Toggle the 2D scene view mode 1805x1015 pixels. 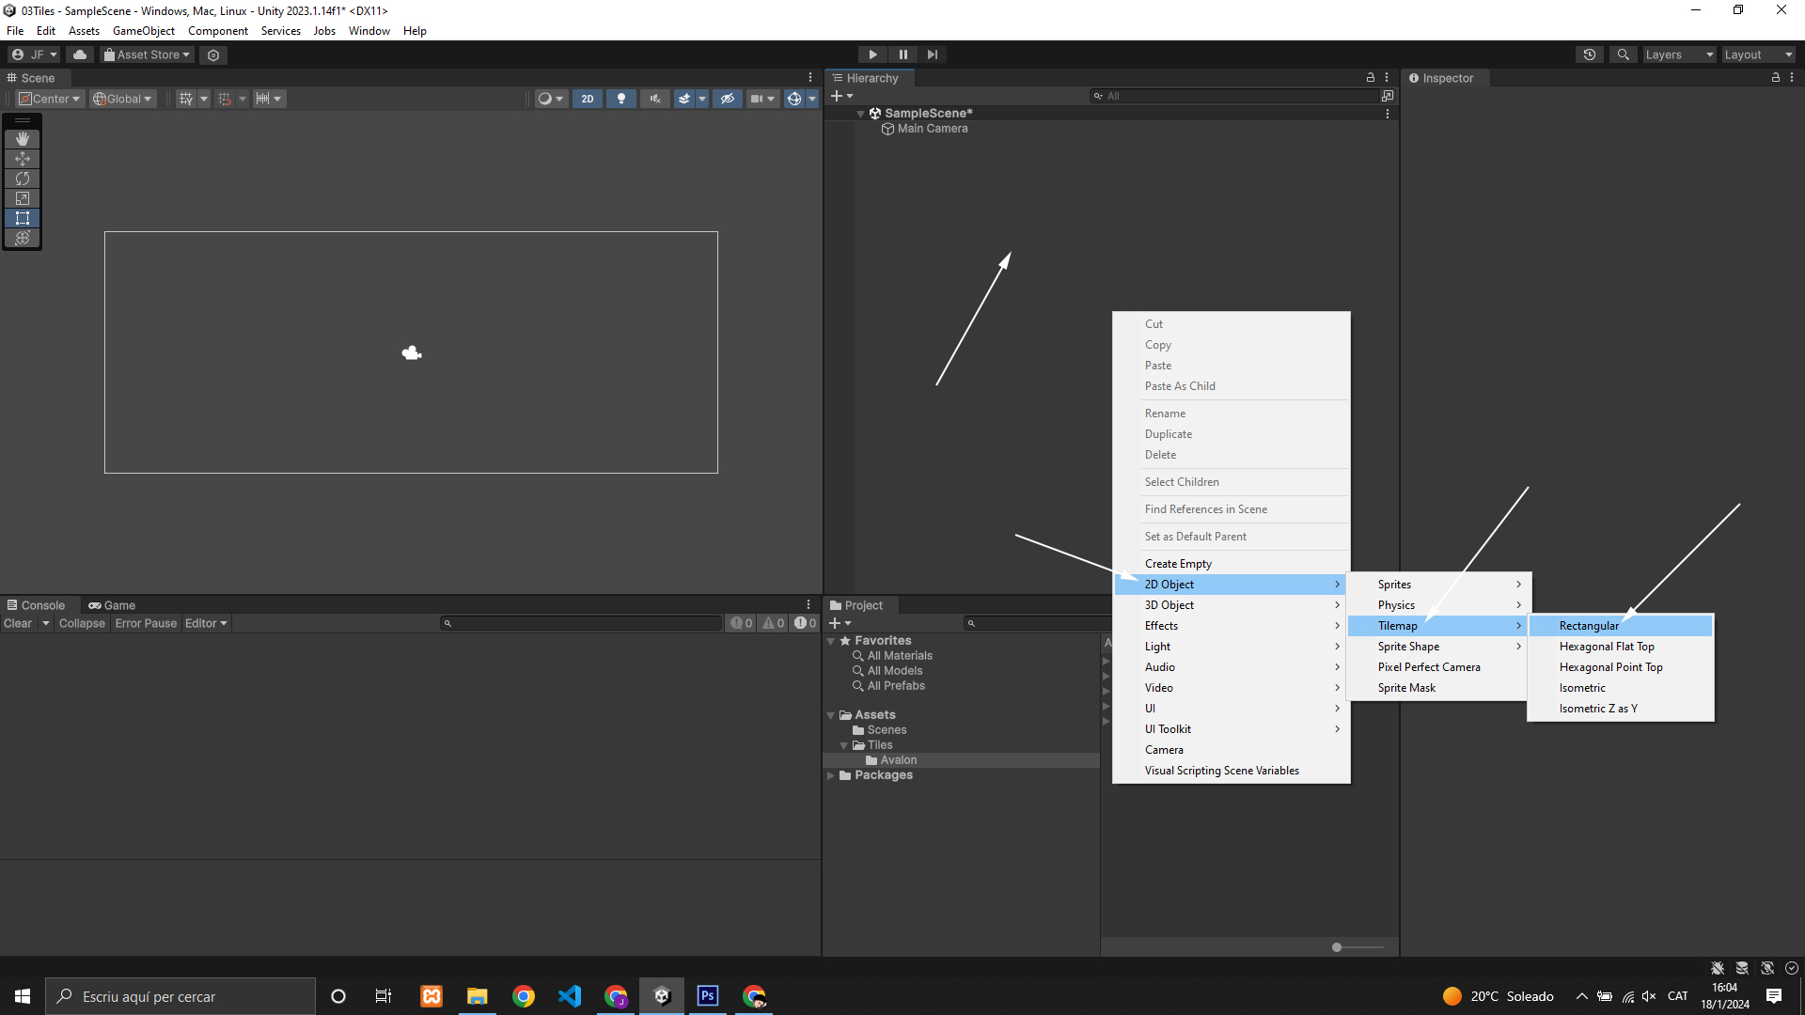tap(588, 99)
